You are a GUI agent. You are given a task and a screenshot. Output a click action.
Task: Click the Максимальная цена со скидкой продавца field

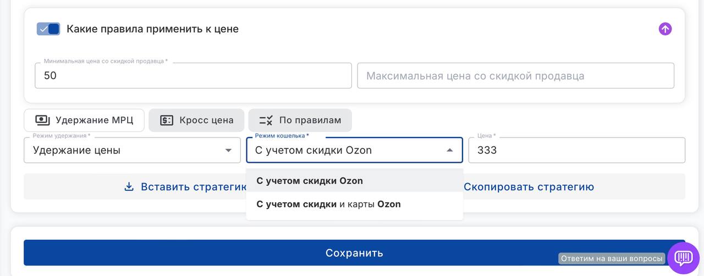tap(515, 76)
